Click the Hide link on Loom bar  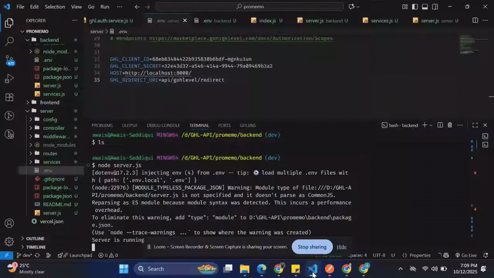[x=342, y=247]
